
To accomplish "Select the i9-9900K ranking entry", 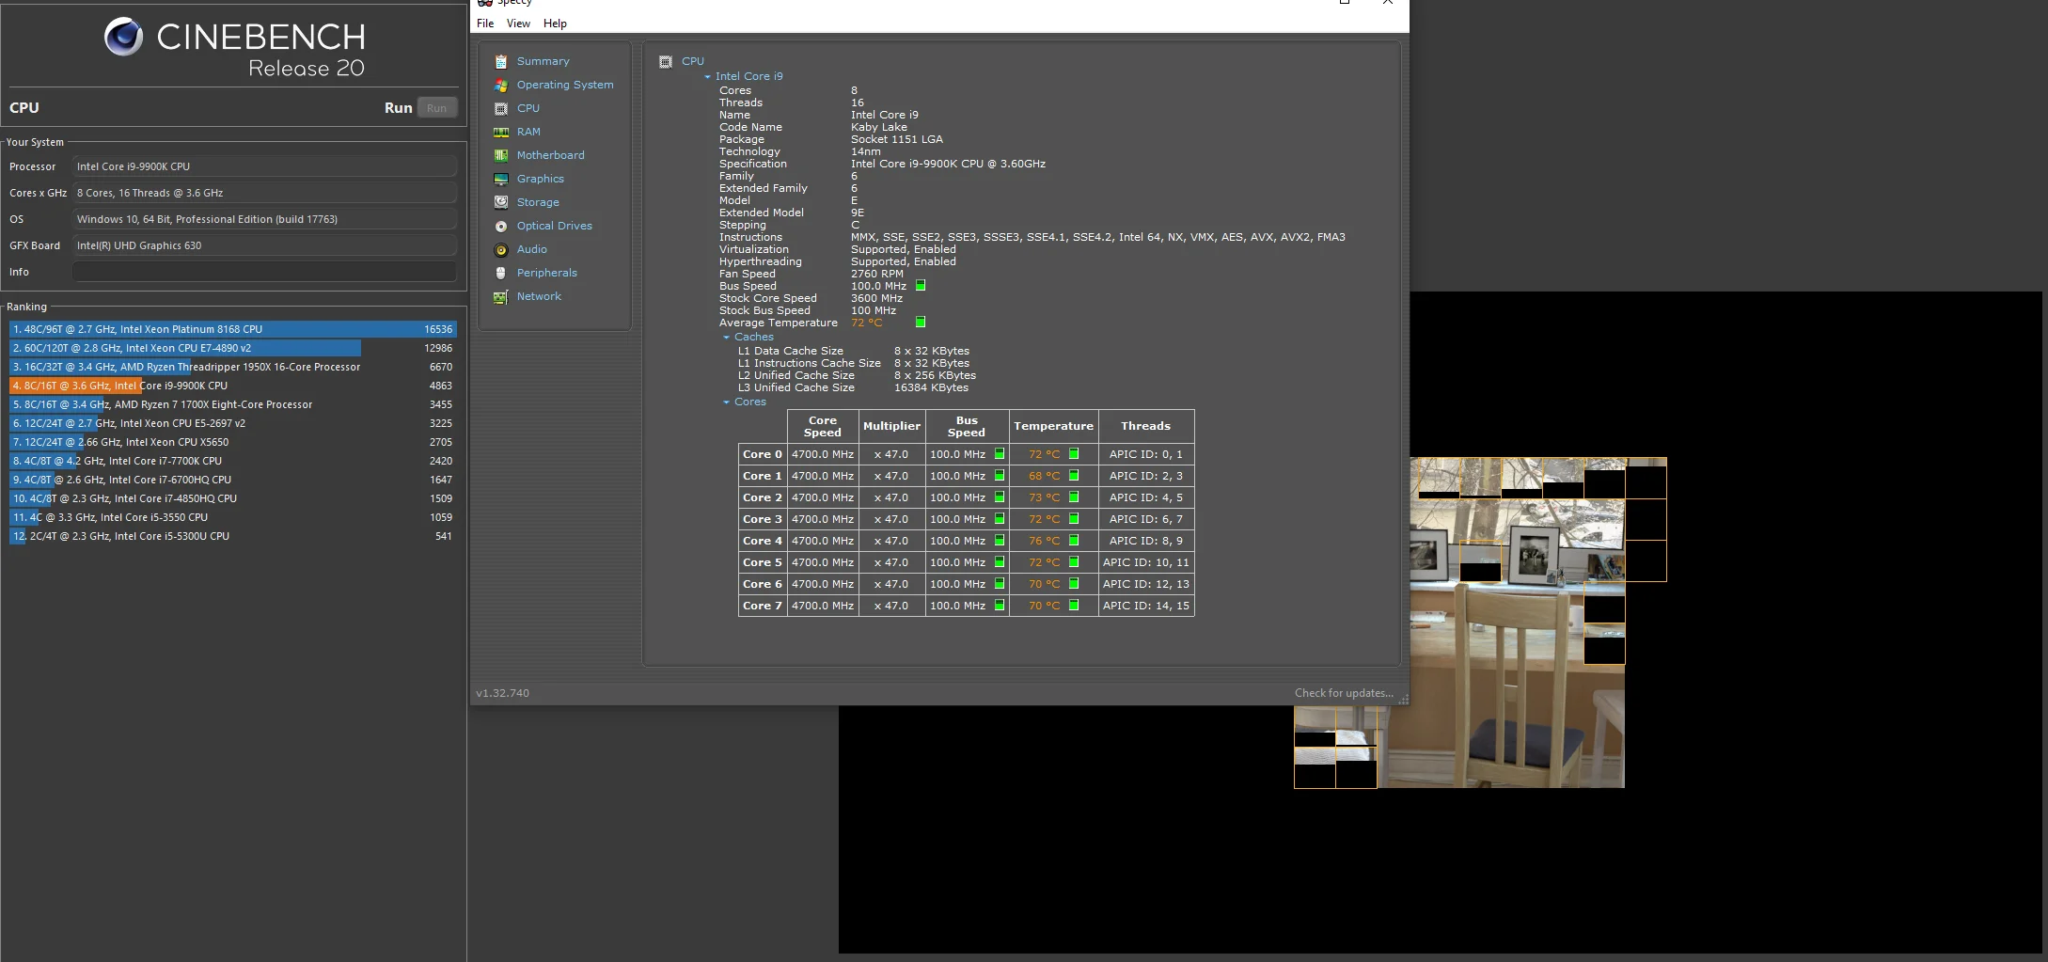I will (x=233, y=386).
